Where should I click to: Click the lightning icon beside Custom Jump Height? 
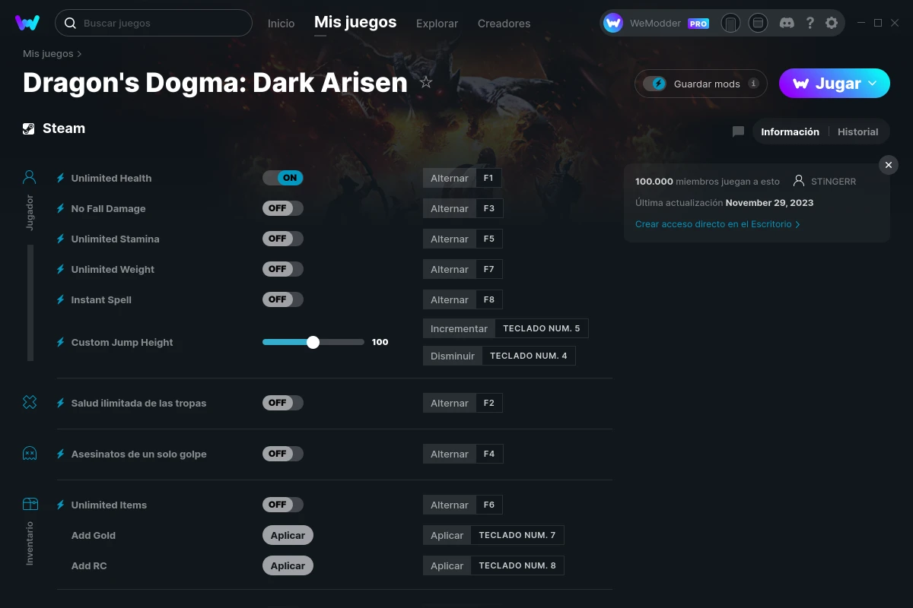tap(61, 342)
